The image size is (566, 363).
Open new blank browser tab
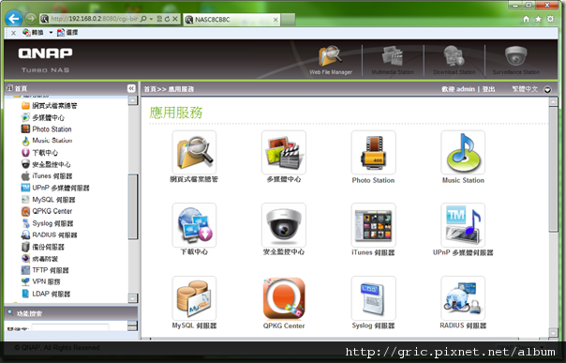pos(288,20)
